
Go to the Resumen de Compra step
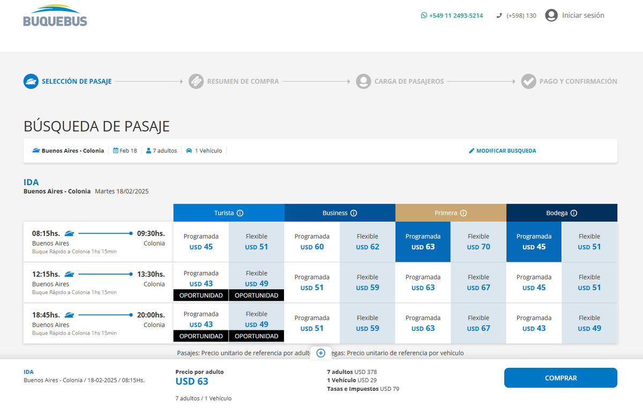(243, 81)
